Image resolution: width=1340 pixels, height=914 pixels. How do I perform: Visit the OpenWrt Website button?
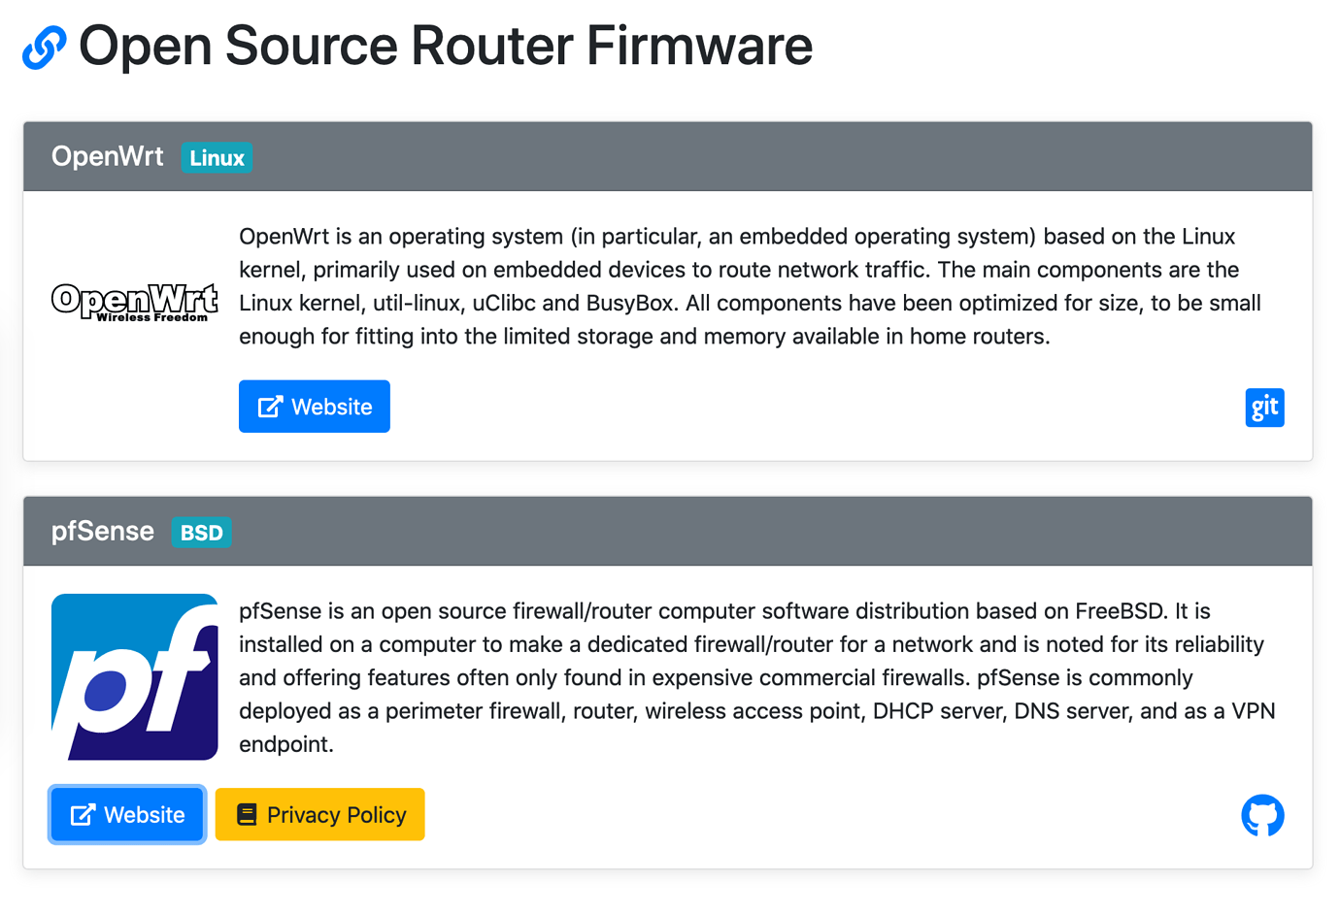pyautogui.click(x=315, y=407)
